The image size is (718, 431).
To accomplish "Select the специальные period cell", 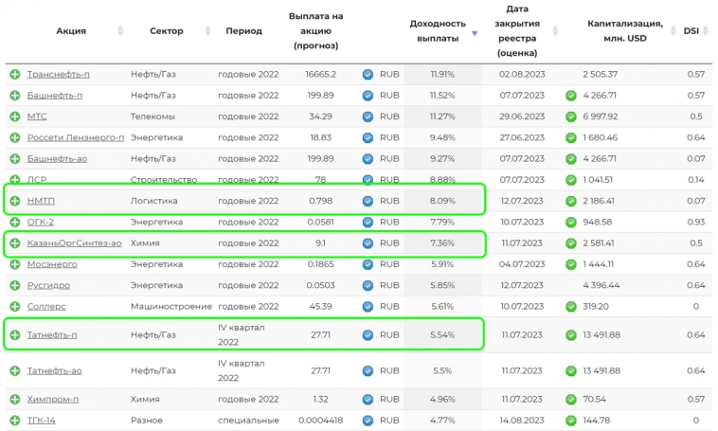I will [248, 421].
